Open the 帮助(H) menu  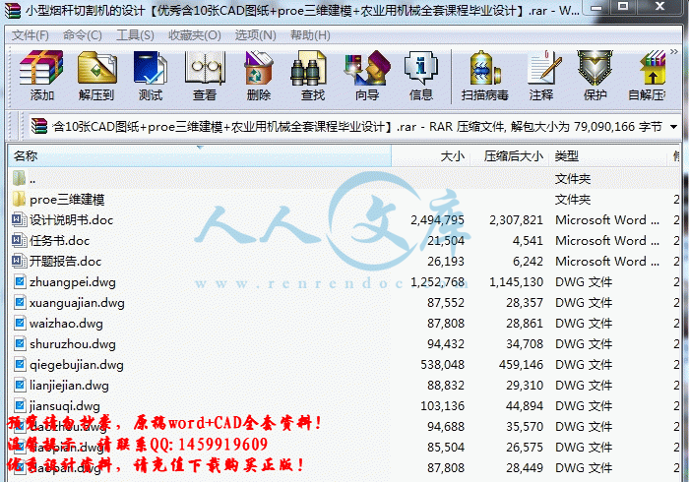coord(310,35)
